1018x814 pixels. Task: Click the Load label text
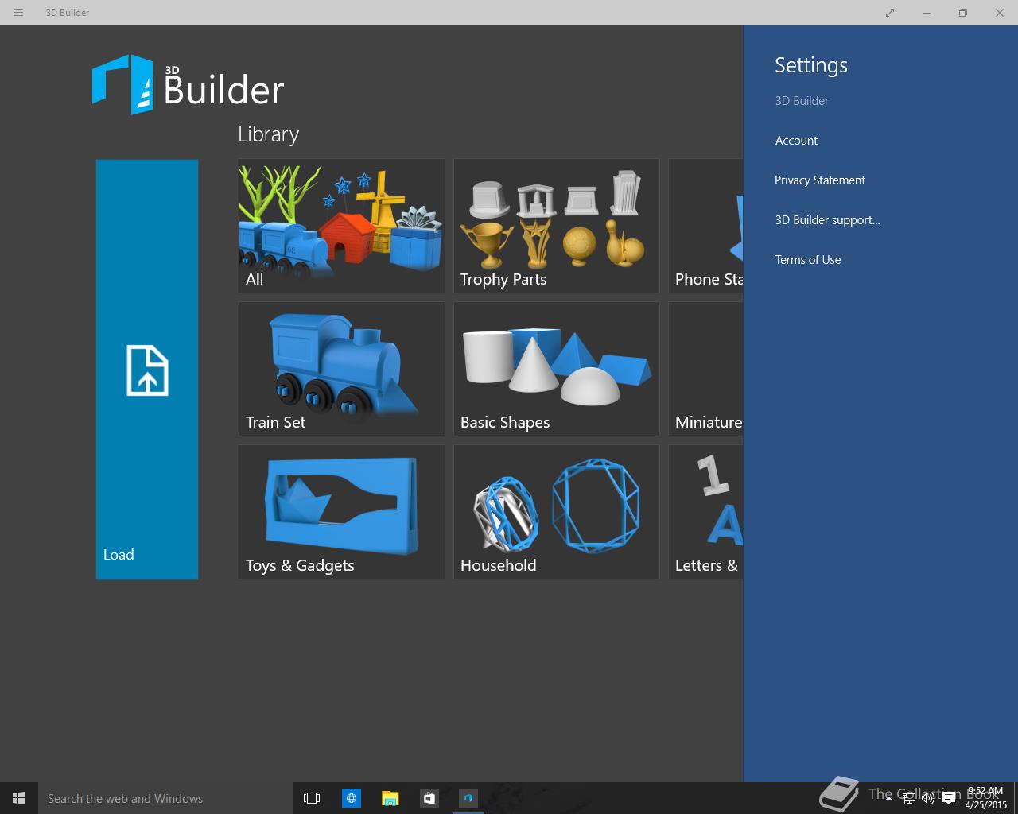pyautogui.click(x=119, y=555)
